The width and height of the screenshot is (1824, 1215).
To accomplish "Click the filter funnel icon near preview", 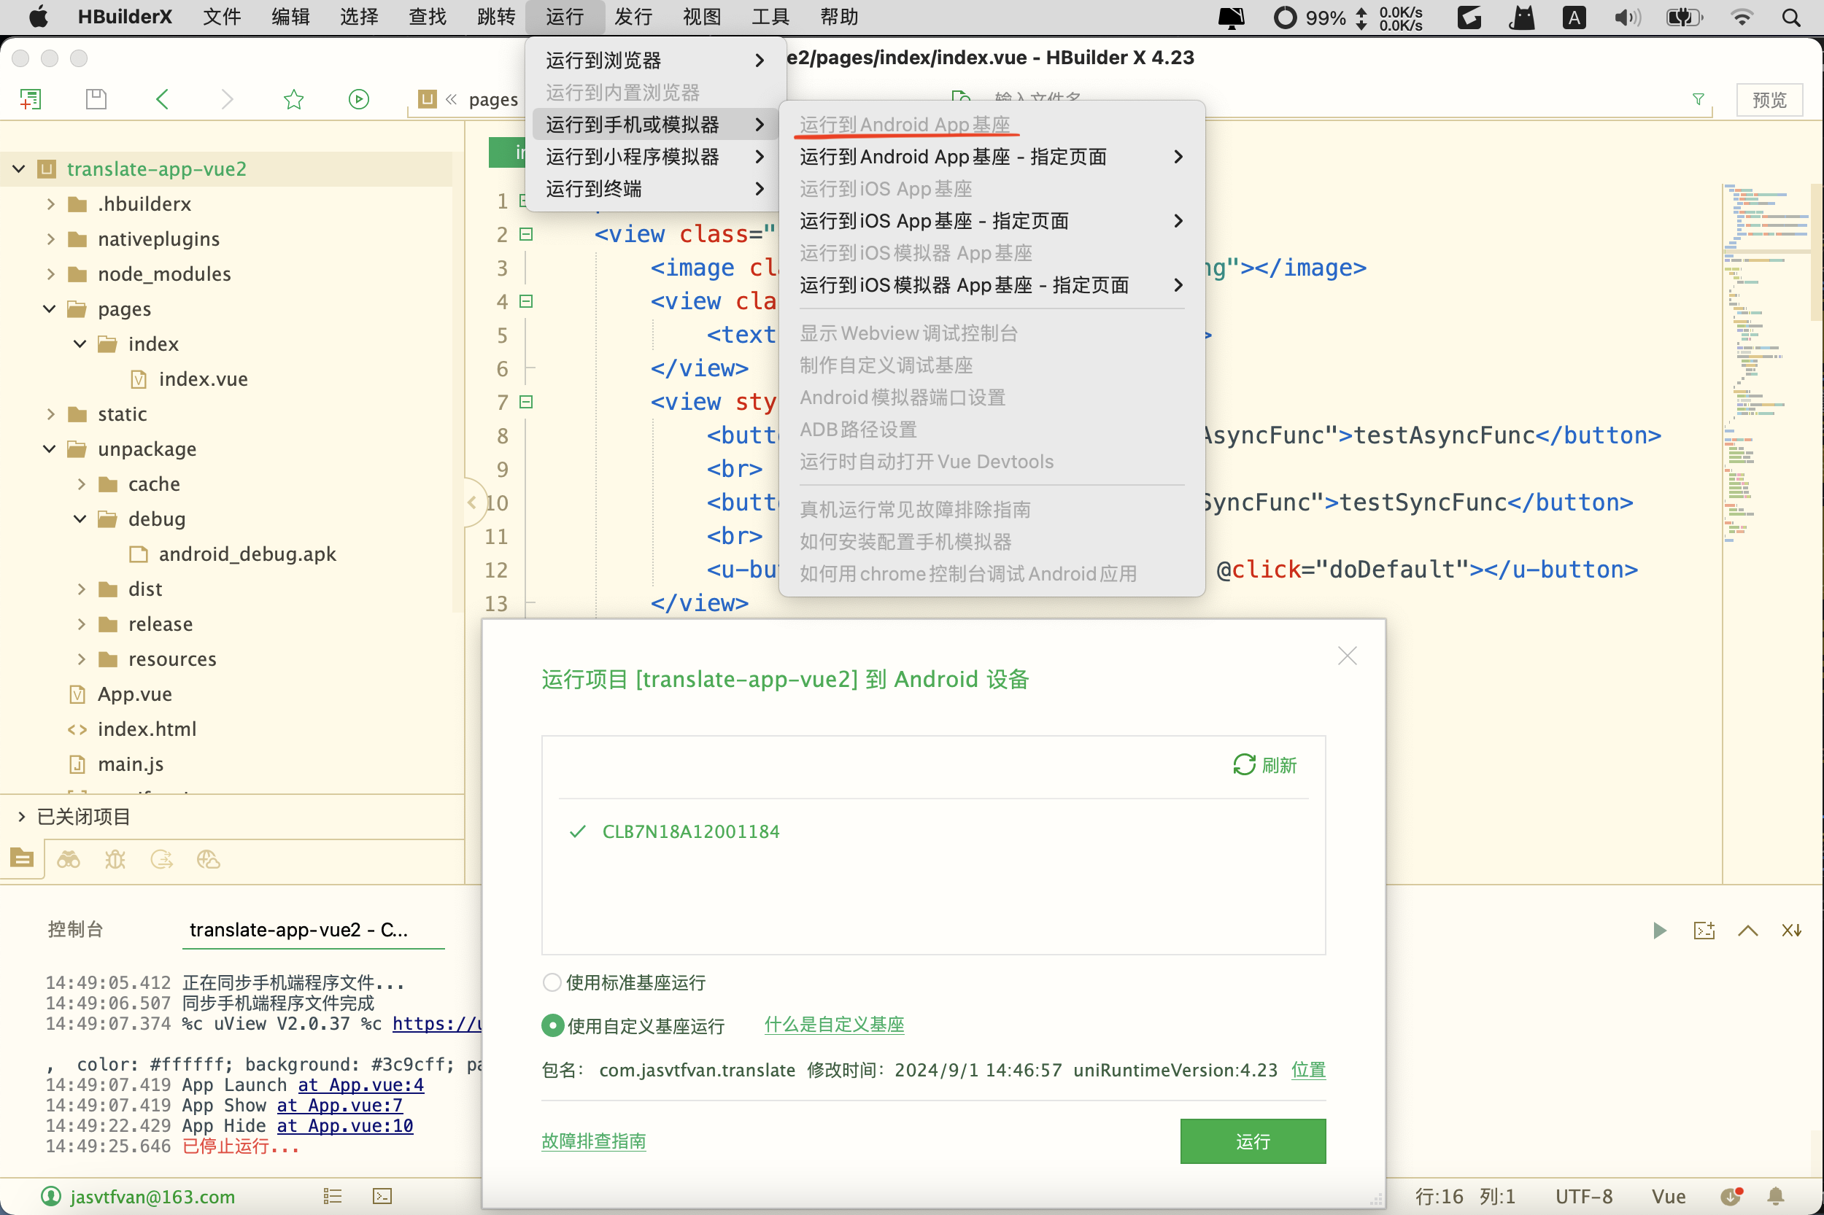I will pyautogui.click(x=1698, y=99).
